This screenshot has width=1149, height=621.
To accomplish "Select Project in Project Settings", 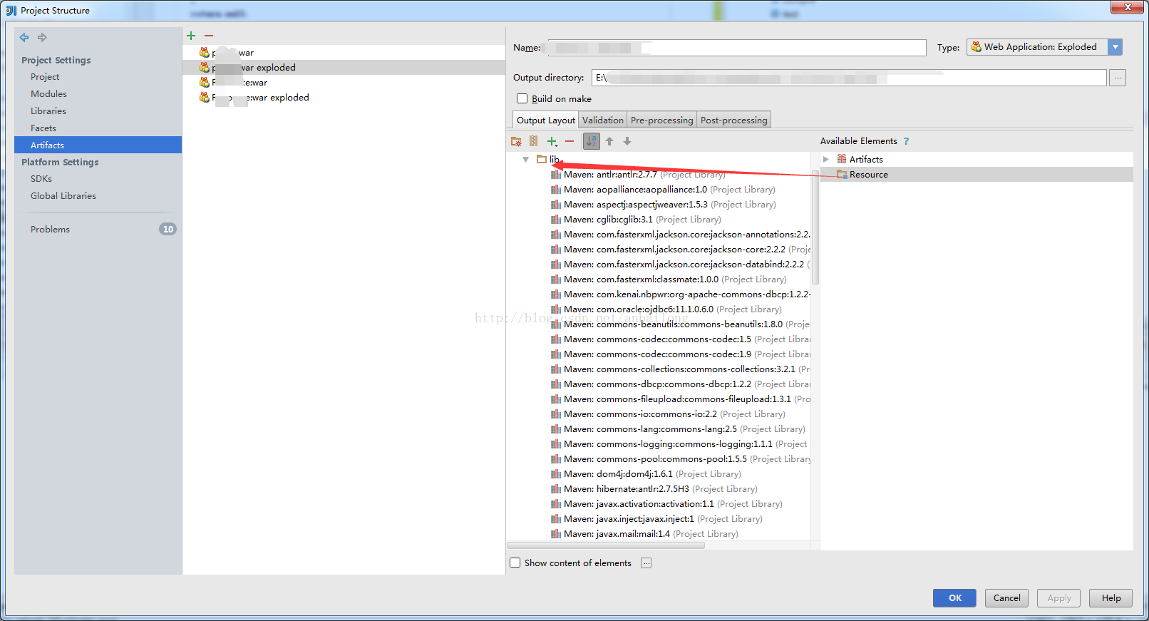I will coord(45,76).
